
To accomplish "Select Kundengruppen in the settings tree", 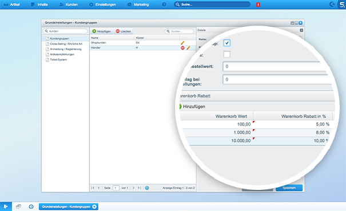I will (x=59, y=39).
